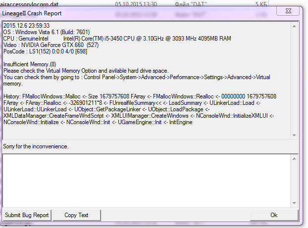
Task: Click up arrow of comment box scrollbar
Action: coord(294,159)
